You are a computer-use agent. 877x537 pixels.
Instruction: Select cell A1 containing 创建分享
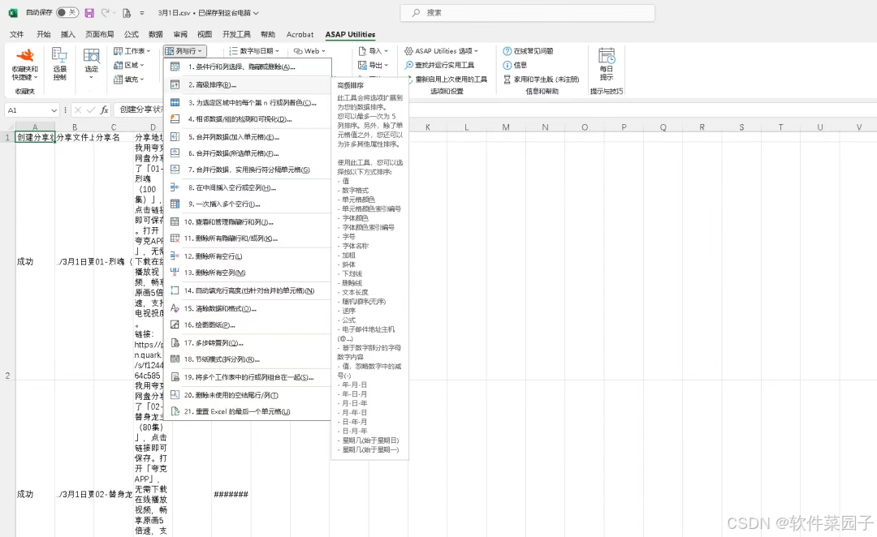point(35,137)
